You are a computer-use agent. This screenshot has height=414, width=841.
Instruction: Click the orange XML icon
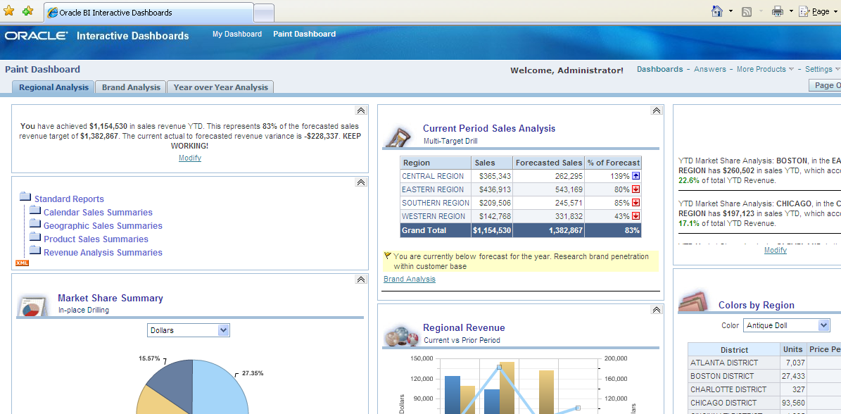[x=22, y=263]
